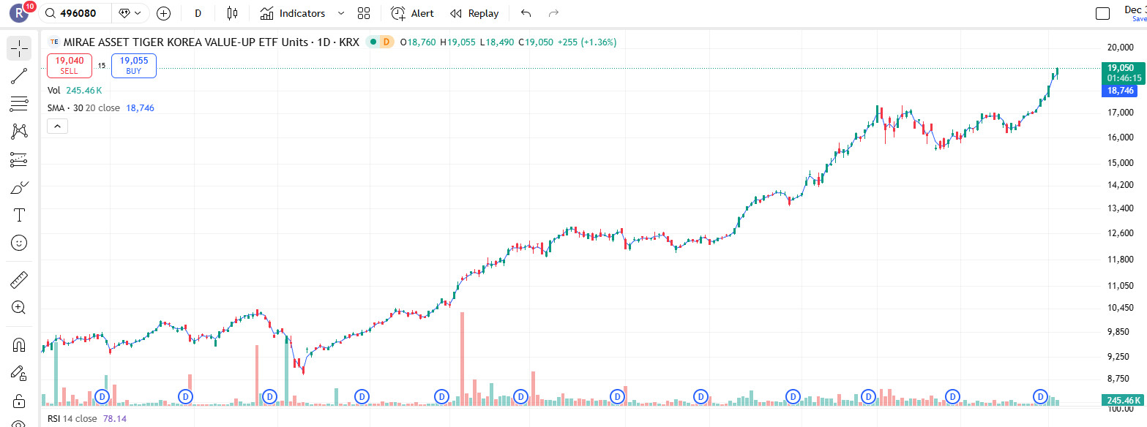Toggle stay in drawing mode pencil-lock
The image size is (1147, 427).
[x=19, y=373]
